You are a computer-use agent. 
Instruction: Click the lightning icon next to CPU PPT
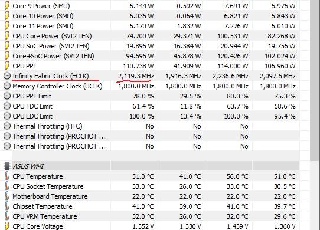tap(6, 66)
